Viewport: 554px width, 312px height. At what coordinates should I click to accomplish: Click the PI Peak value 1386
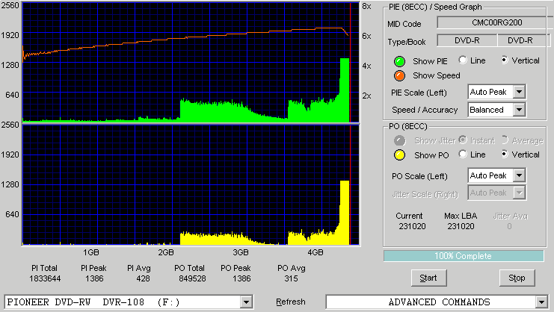tap(94, 278)
